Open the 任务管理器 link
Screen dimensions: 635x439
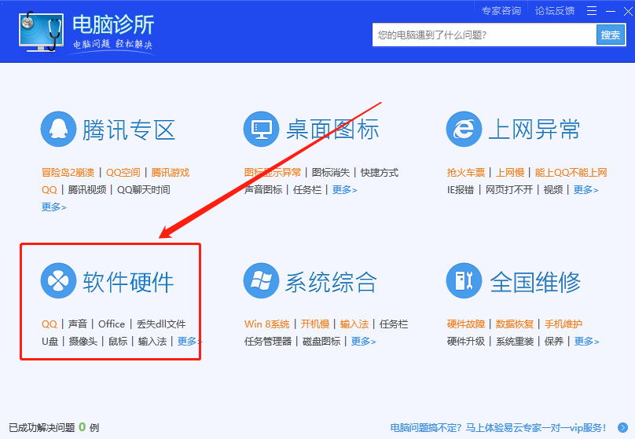268,341
